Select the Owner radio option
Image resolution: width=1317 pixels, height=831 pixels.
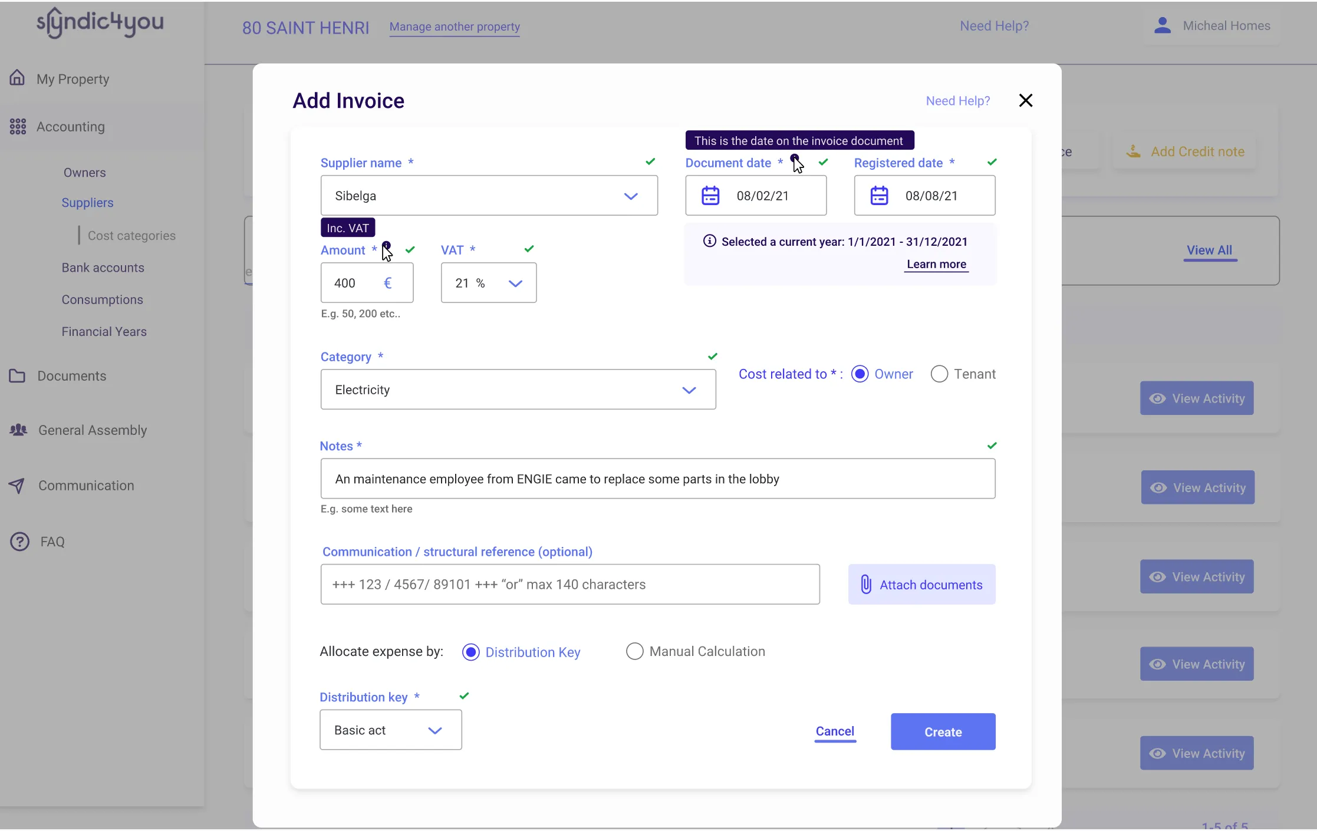point(860,374)
